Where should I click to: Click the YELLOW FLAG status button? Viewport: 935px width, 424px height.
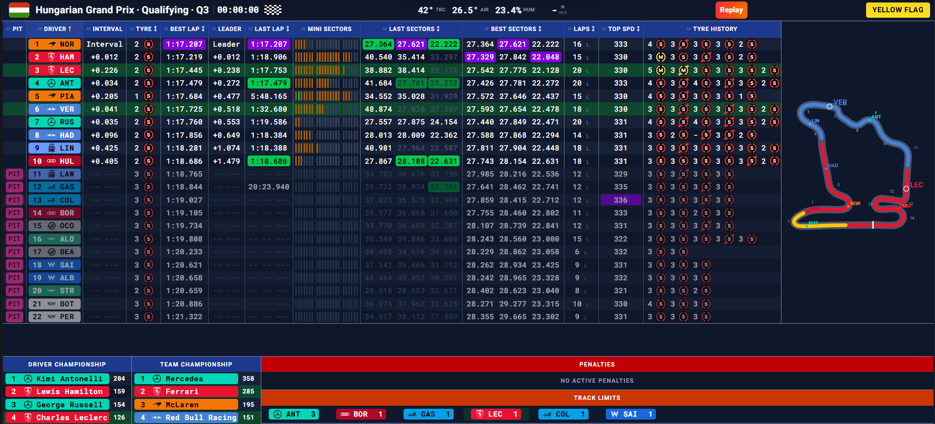[898, 10]
